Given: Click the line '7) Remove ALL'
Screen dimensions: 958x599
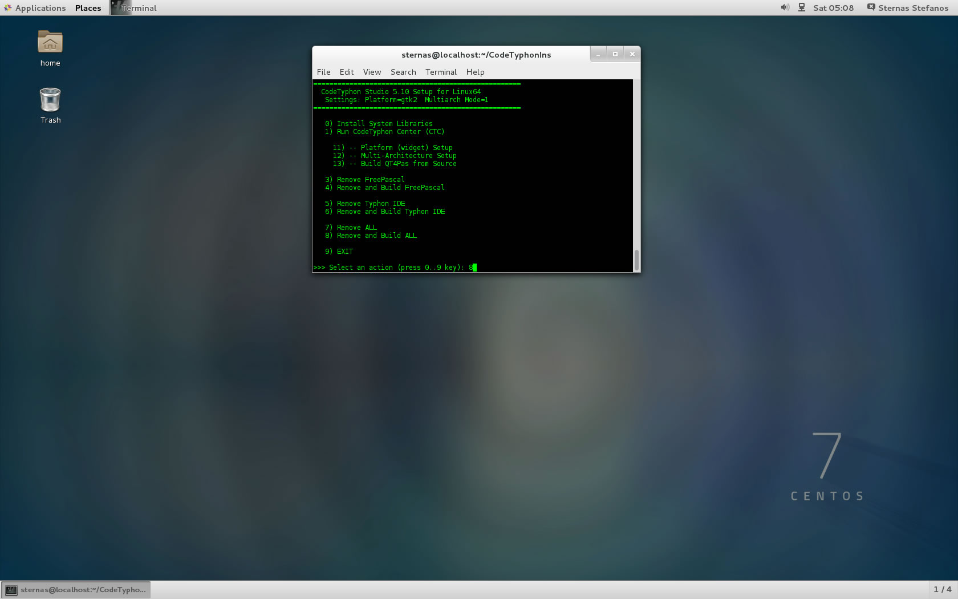Looking at the screenshot, I should pyautogui.click(x=351, y=228).
